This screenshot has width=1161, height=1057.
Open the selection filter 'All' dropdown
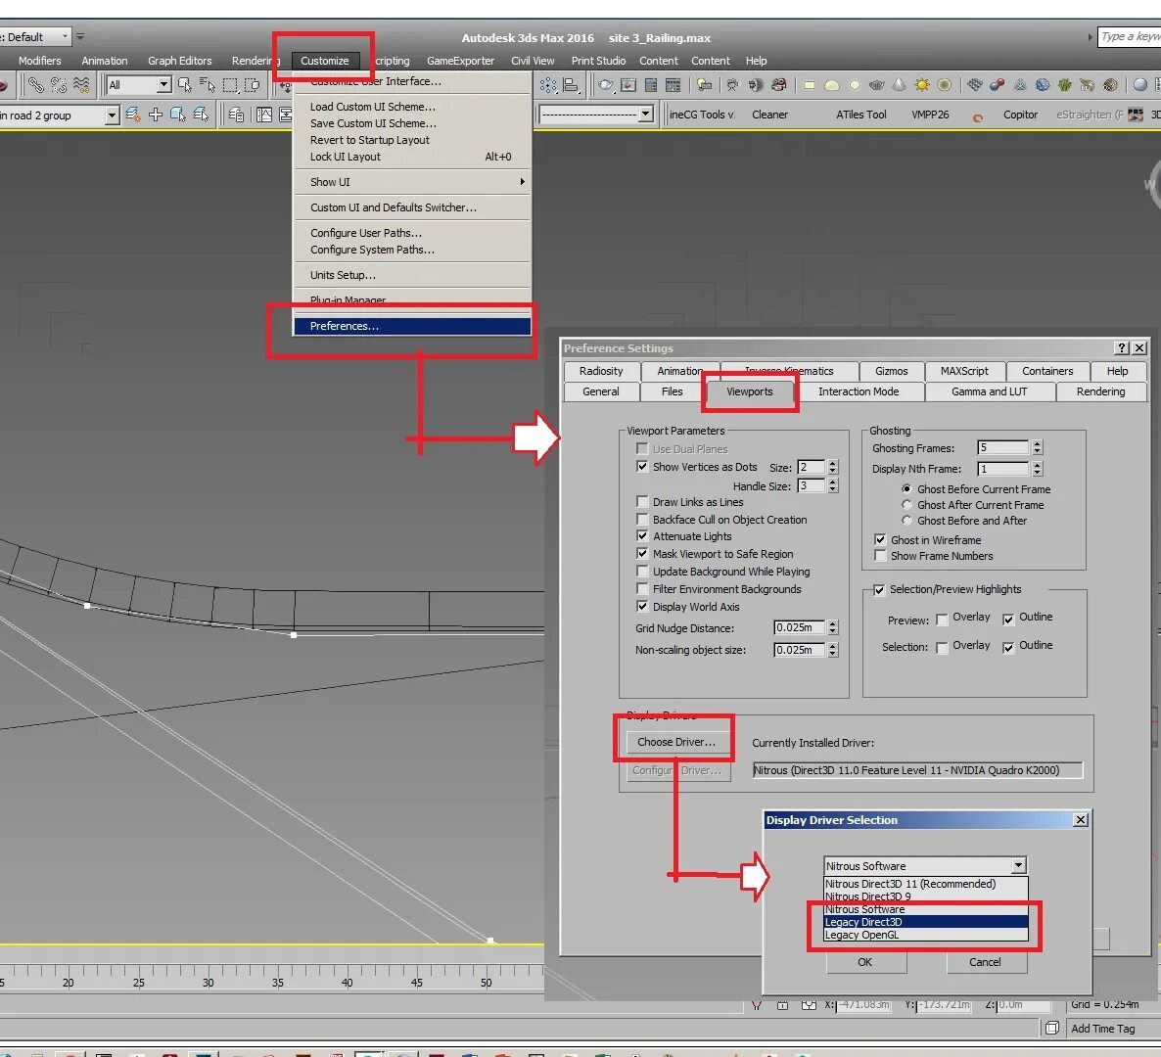point(163,85)
